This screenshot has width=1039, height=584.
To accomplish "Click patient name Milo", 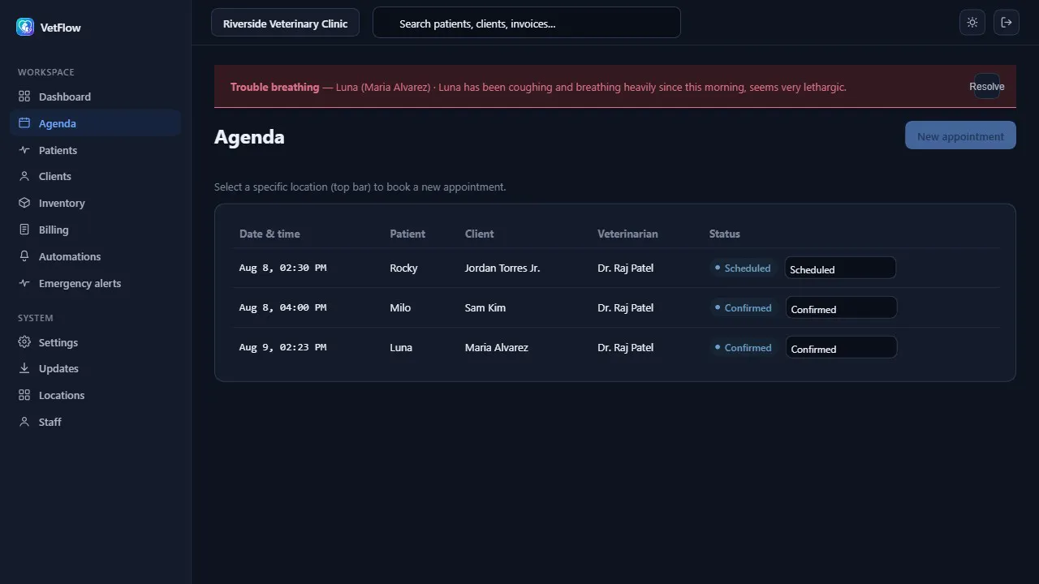I will 400,307.
